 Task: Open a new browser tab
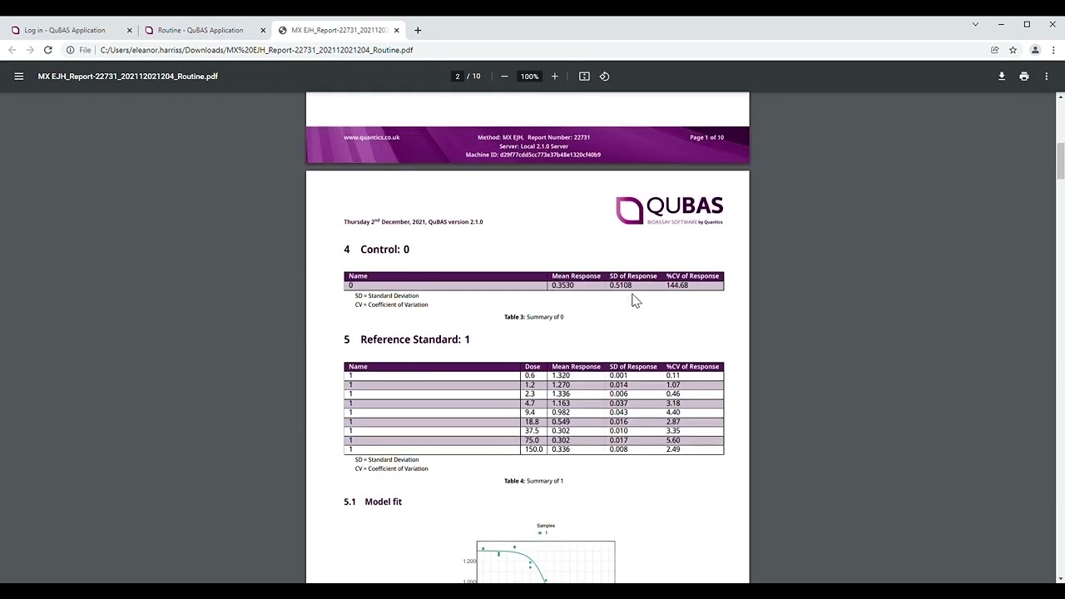coord(418,30)
